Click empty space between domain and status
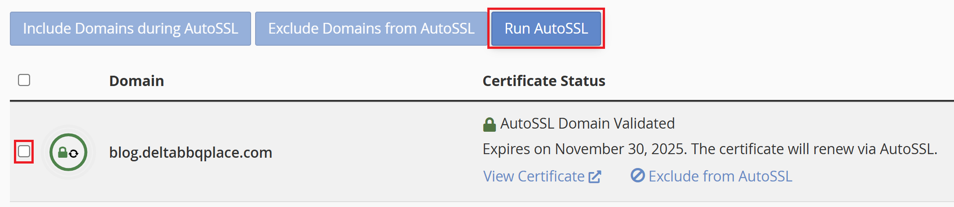954x207 pixels. pyautogui.click(x=377, y=152)
